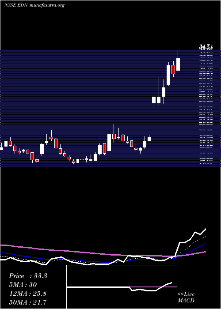Click inside the MACD inset chart box
The image size is (221, 309).
pos(122,287)
